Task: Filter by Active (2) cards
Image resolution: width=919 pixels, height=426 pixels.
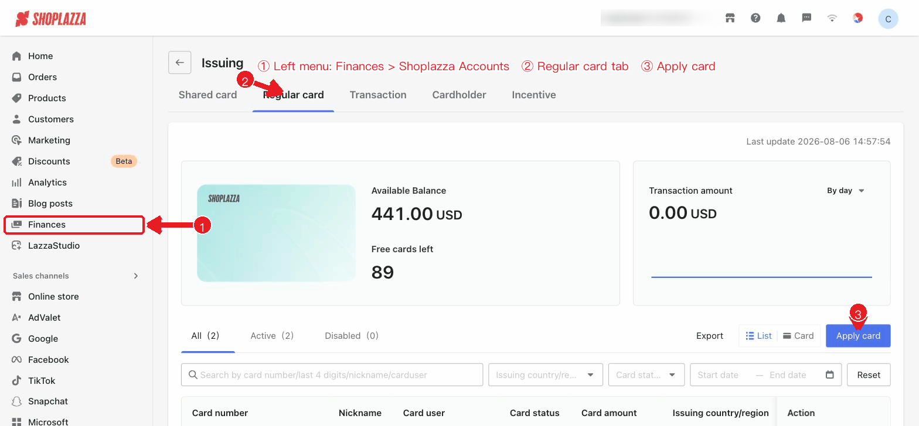Action: [272, 336]
